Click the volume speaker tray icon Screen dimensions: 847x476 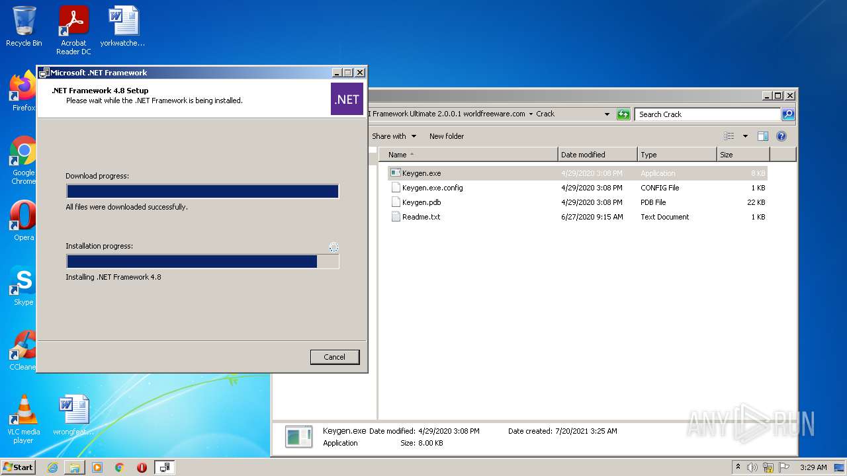752,467
